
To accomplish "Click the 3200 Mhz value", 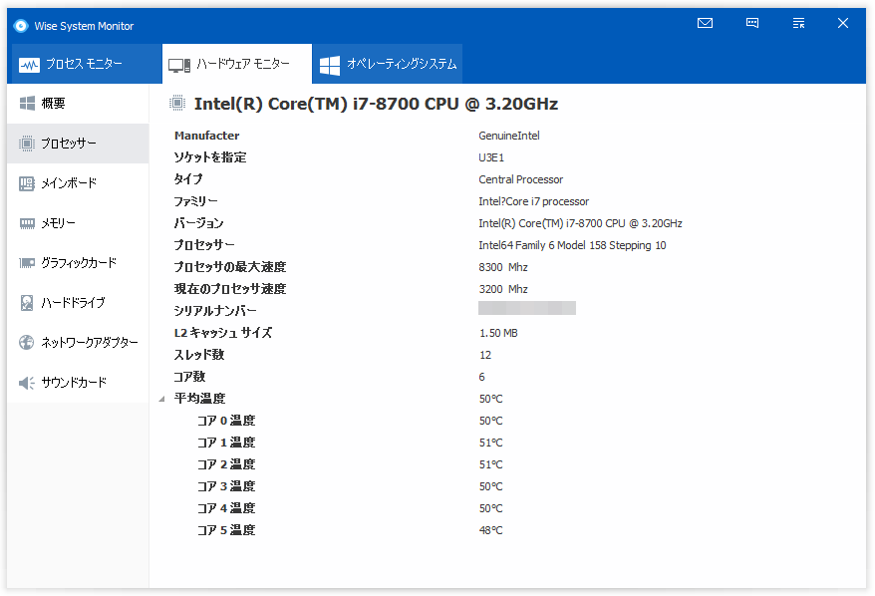I will click(x=503, y=289).
